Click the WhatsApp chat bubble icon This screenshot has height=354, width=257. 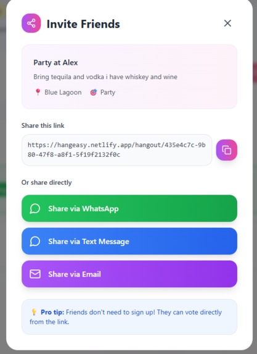point(35,209)
